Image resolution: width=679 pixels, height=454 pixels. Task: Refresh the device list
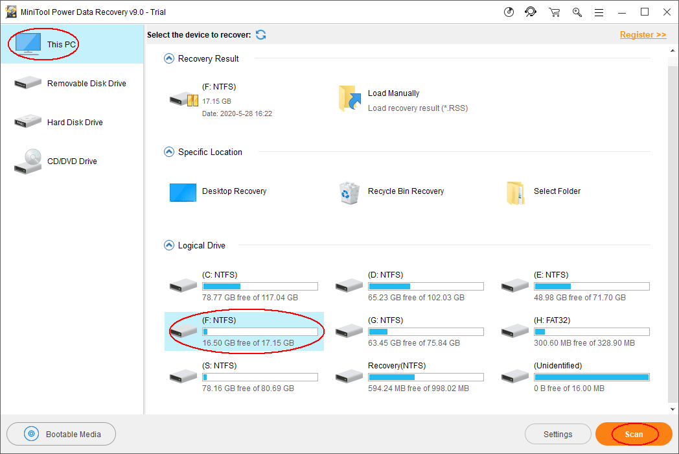(260, 35)
